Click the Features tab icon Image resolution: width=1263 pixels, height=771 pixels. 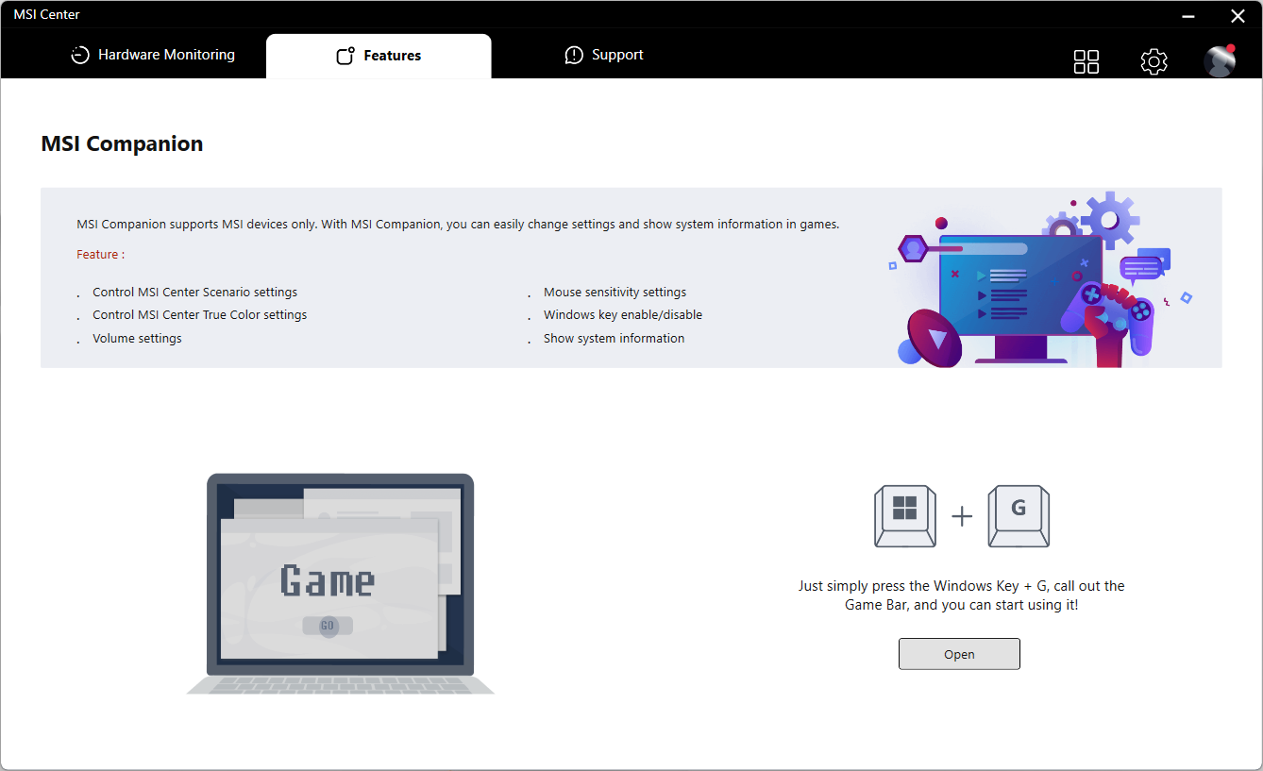click(345, 56)
